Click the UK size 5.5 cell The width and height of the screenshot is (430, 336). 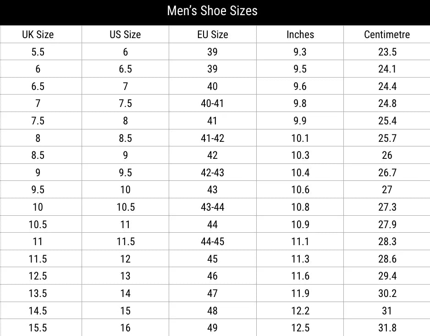pyautogui.click(x=38, y=52)
